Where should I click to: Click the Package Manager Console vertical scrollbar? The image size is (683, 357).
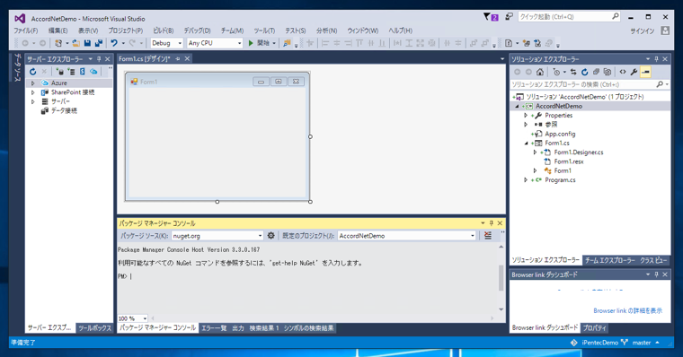[501, 277]
